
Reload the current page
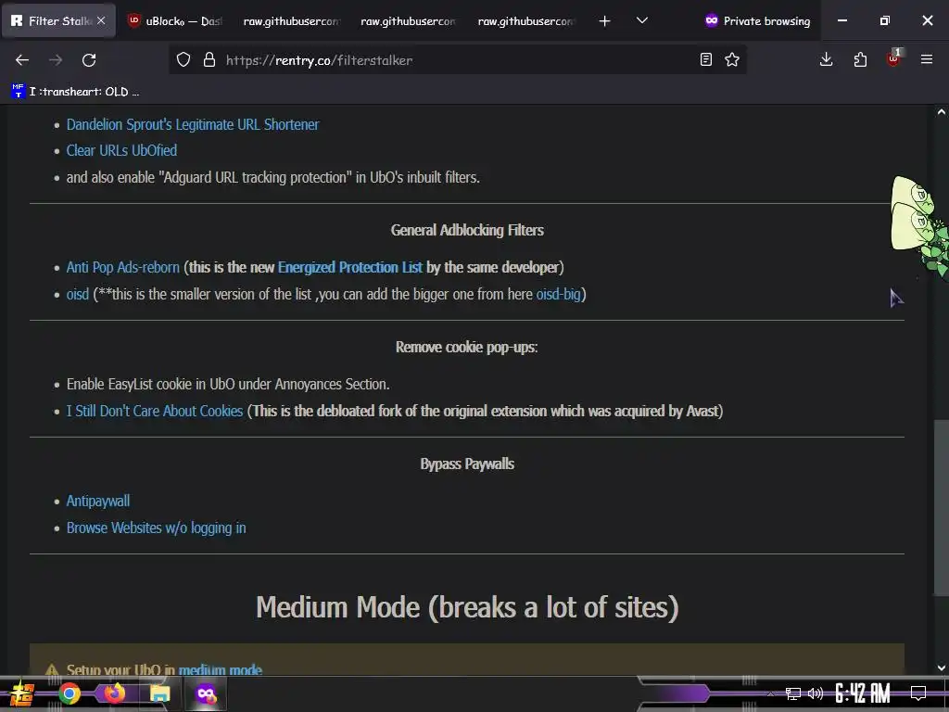(89, 60)
